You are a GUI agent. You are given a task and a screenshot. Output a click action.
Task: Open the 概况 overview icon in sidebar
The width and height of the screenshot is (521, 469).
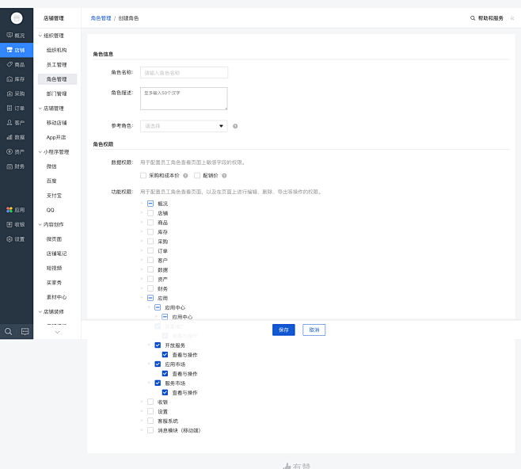click(10, 35)
